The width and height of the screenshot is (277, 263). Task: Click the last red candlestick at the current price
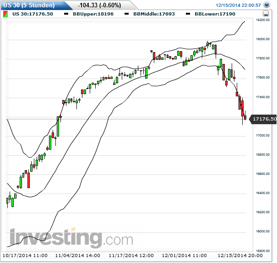point(245,117)
